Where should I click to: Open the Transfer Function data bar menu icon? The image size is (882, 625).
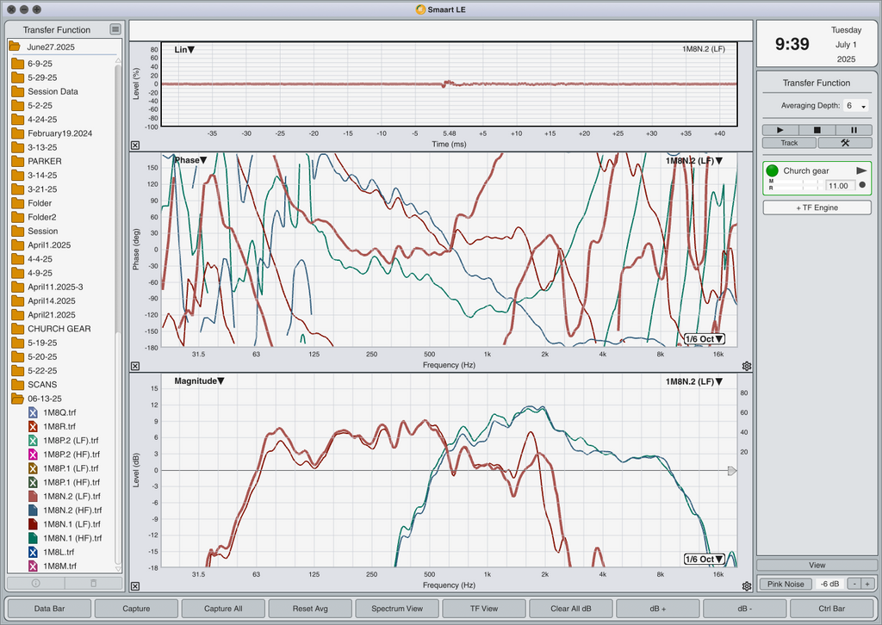point(115,29)
